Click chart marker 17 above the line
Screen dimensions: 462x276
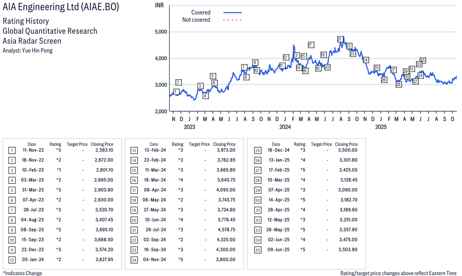click(x=311, y=45)
